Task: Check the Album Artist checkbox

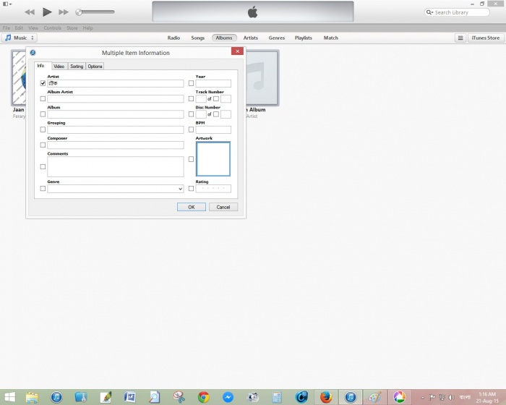Action: [43, 99]
